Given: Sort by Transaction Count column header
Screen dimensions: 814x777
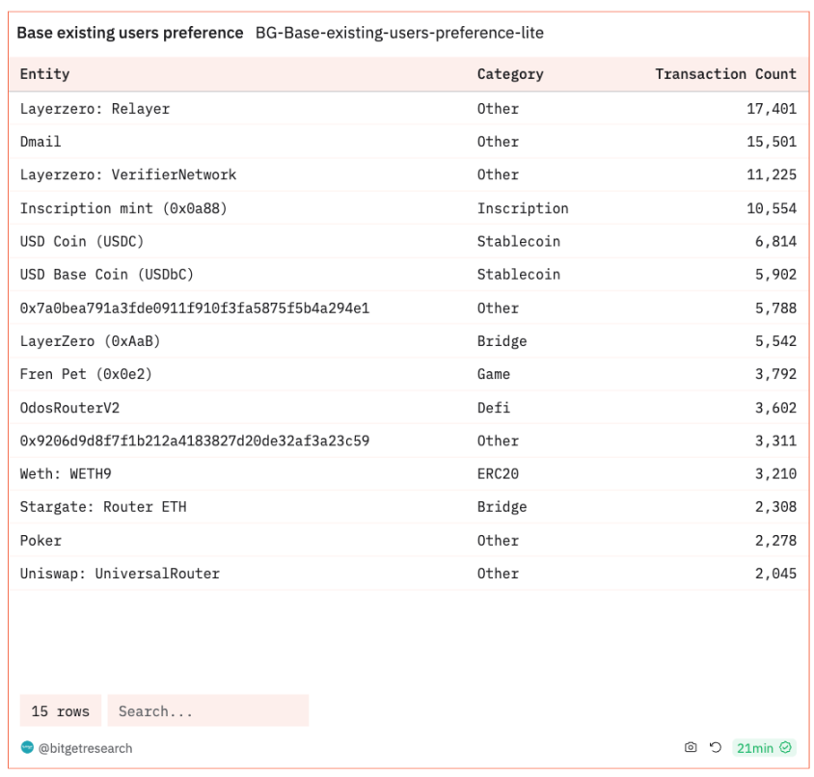Looking at the screenshot, I should point(725,74).
